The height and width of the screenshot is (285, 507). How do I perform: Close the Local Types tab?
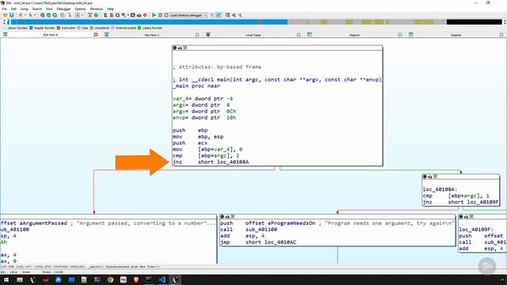tap(299, 35)
